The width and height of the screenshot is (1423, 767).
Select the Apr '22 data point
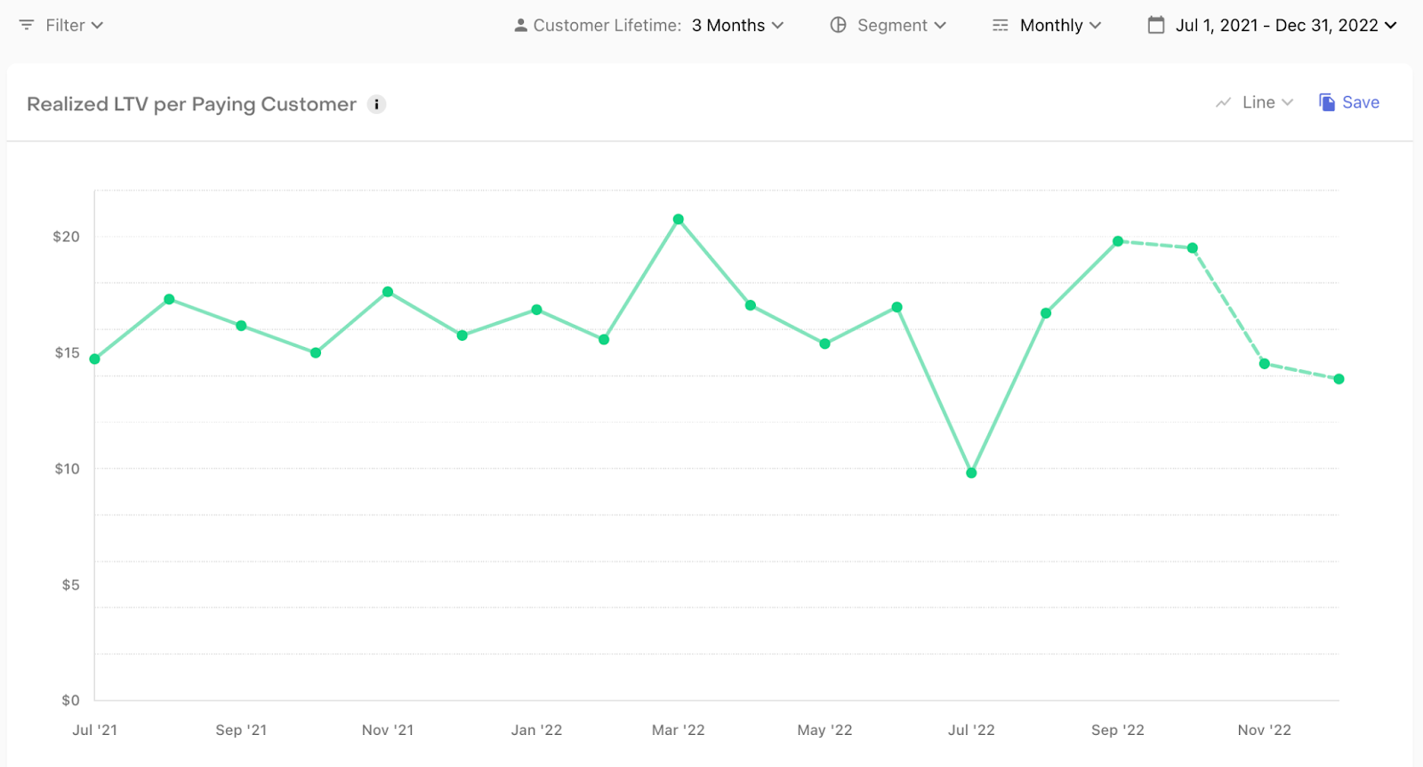point(751,305)
